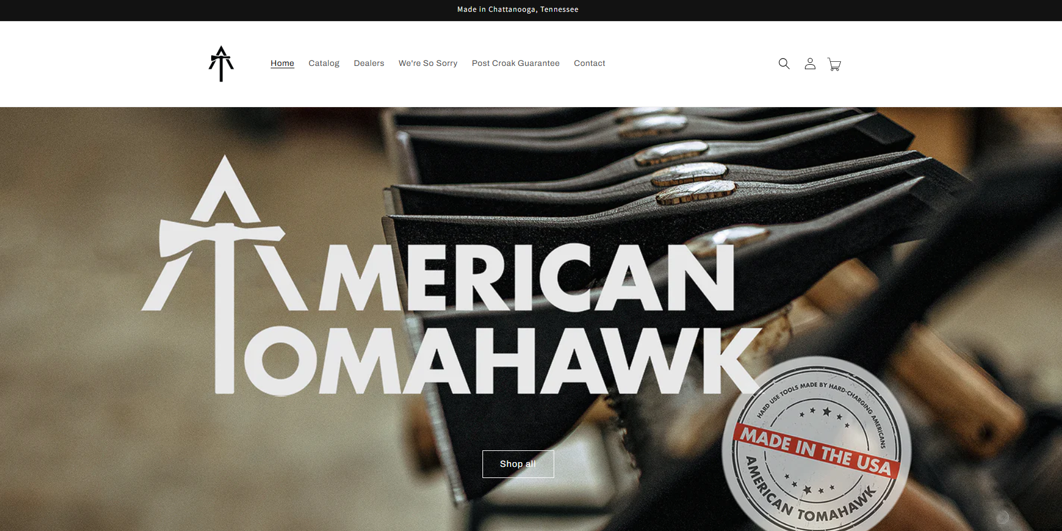Open the account login person icon
The height and width of the screenshot is (531, 1062).
(810, 64)
